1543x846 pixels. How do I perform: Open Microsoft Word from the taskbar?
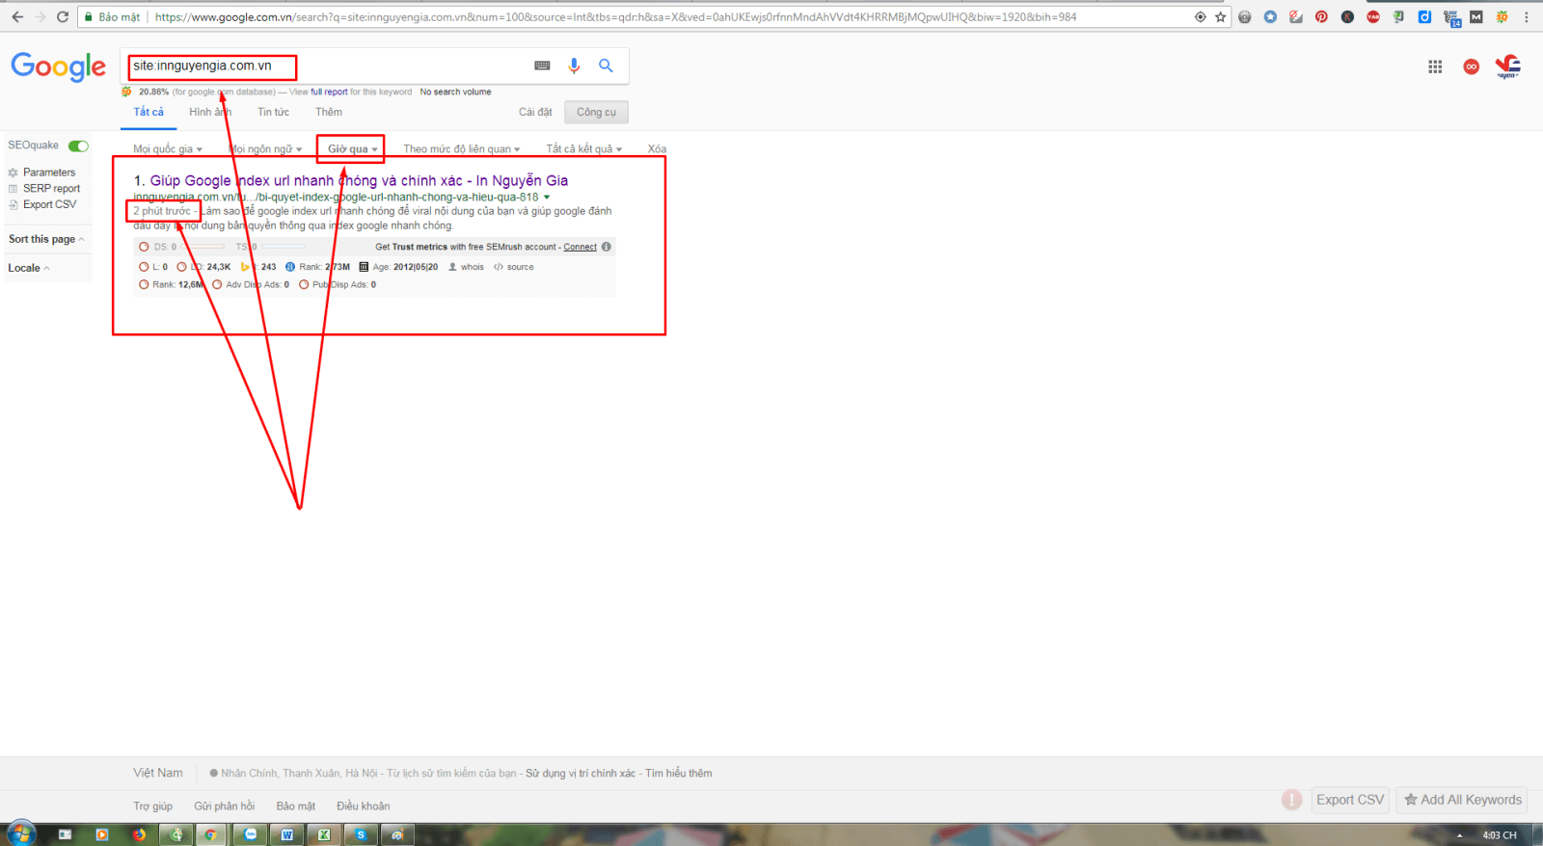(286, 834)
